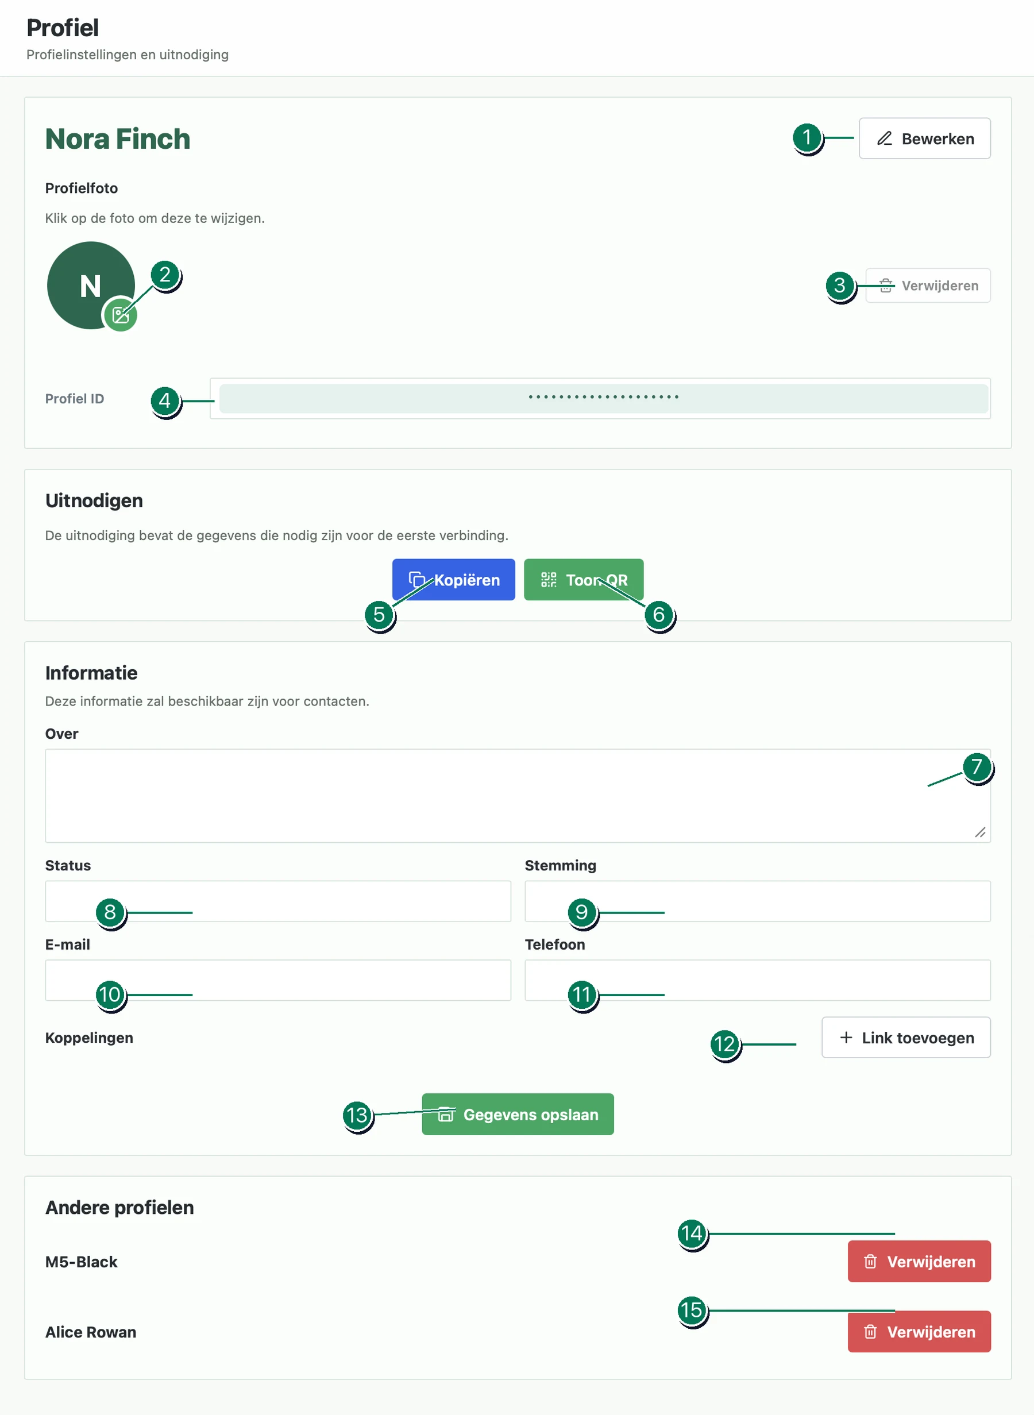
Task: Grab the Over textarea resize handle
Action: (980, 832)
